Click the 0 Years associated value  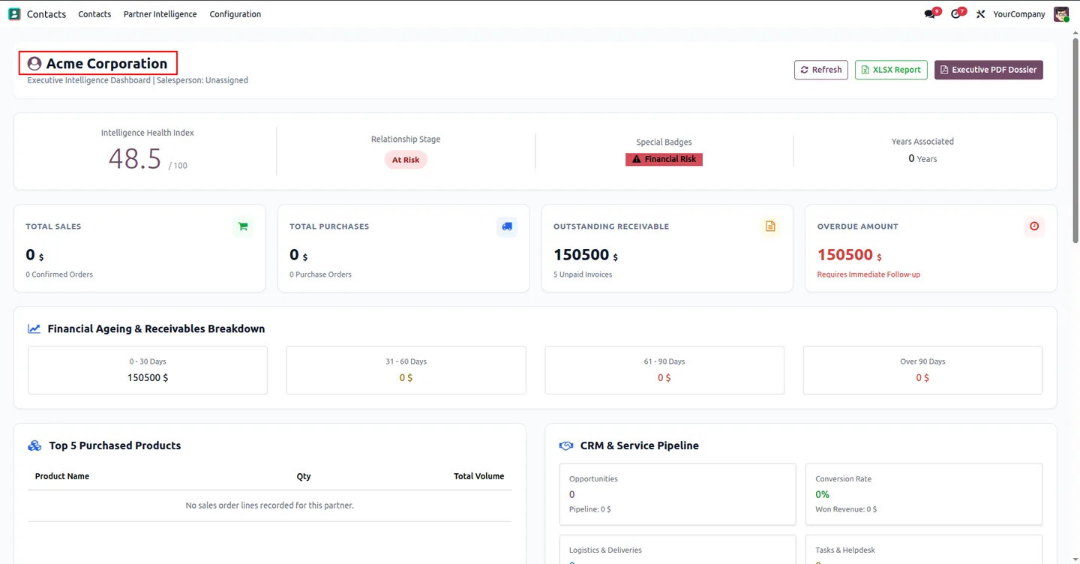click(x=922, y=159)
